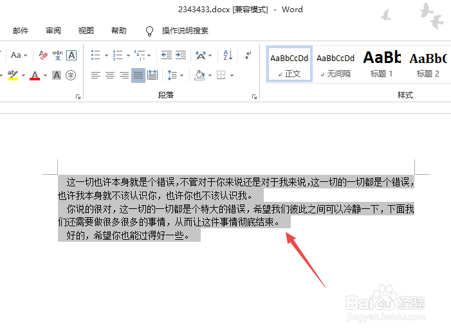Screen dimensions: 451x333
Task: Sort paragraphs with A-Z icon
Action: (228, 55)
